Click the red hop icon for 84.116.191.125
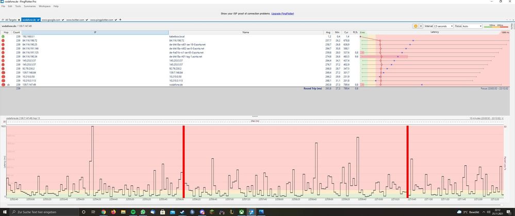The height and width of the screenshot is (216, 515). point(3,52)
